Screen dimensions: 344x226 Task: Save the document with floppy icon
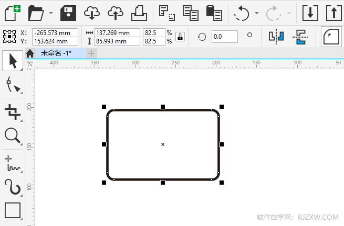(68, 13)
